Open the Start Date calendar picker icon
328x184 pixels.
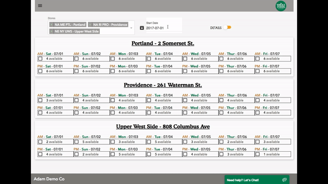click(x=142, y=28)
